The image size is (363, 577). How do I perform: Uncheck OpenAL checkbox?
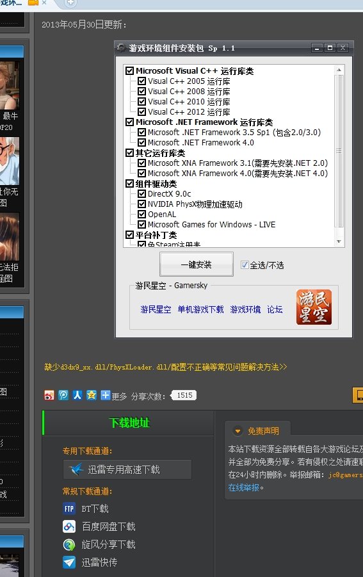[x=141, y=214]
